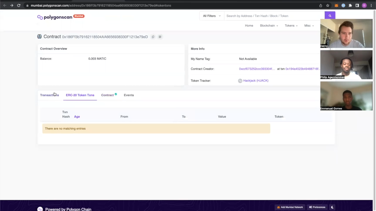The width and height of the screenshot is (376, 211).
Task: Open contract creator address 0xccf073252ccc393304f
Action: point(257,69)
